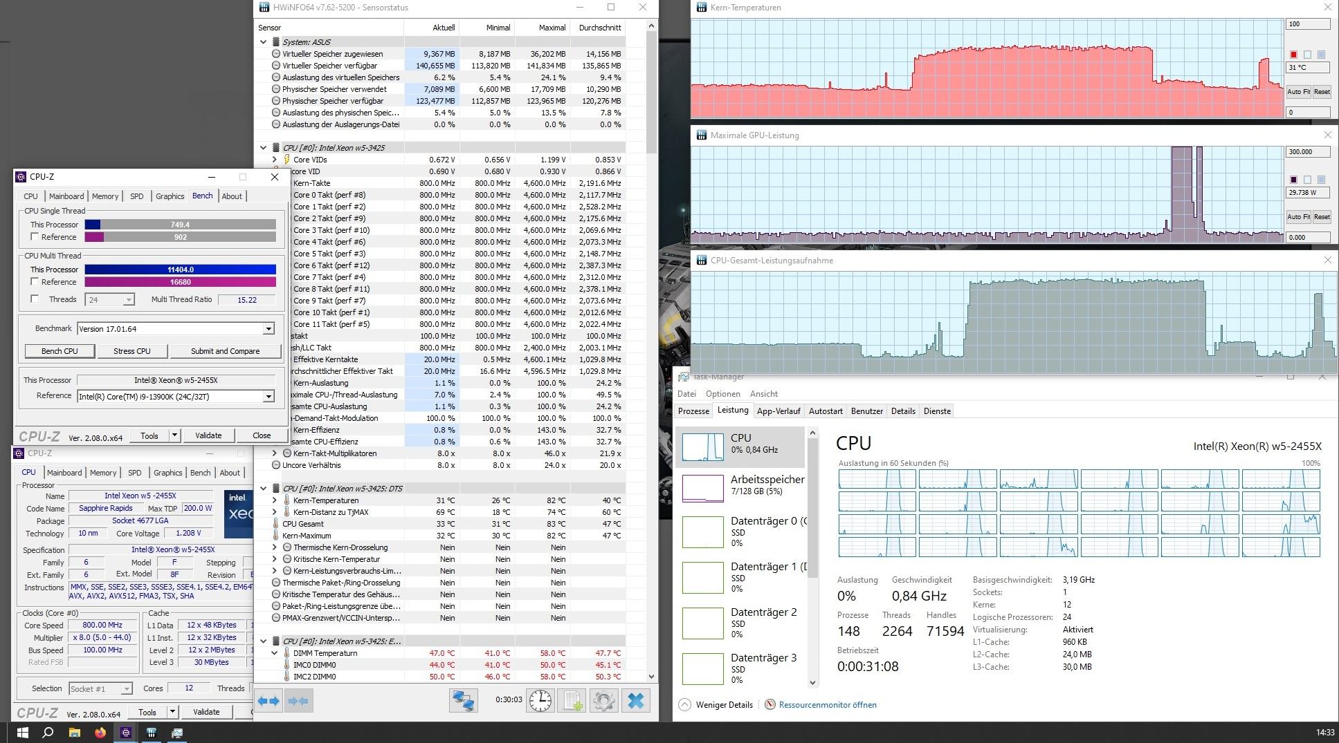The width and height of the screenshot is (1339, 743).
Task: Select Datenträger 1 thumbnail
Action: click(702, 577)
